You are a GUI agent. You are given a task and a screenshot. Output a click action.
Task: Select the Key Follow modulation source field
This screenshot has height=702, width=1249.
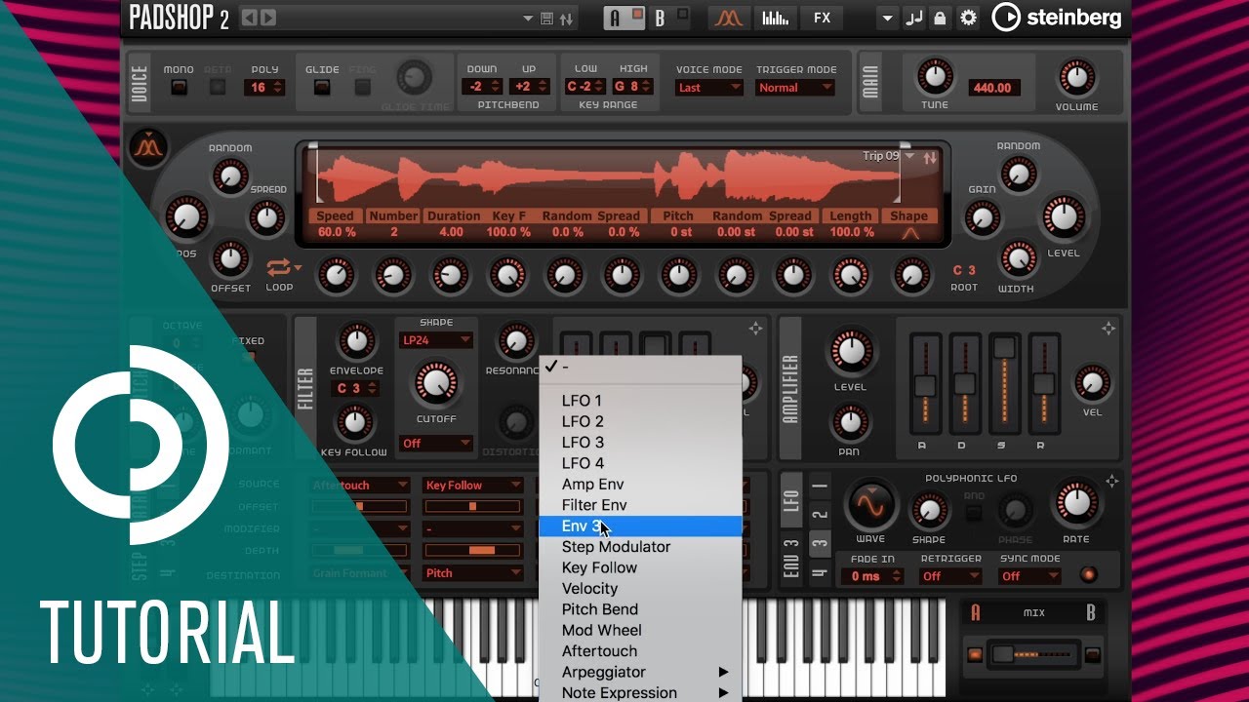pyautogui.click(x=473, y=485)
